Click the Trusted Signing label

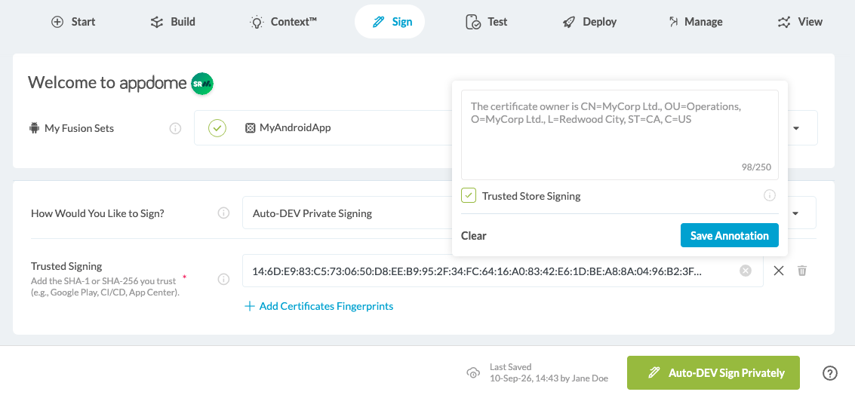(x=66, y=266)
